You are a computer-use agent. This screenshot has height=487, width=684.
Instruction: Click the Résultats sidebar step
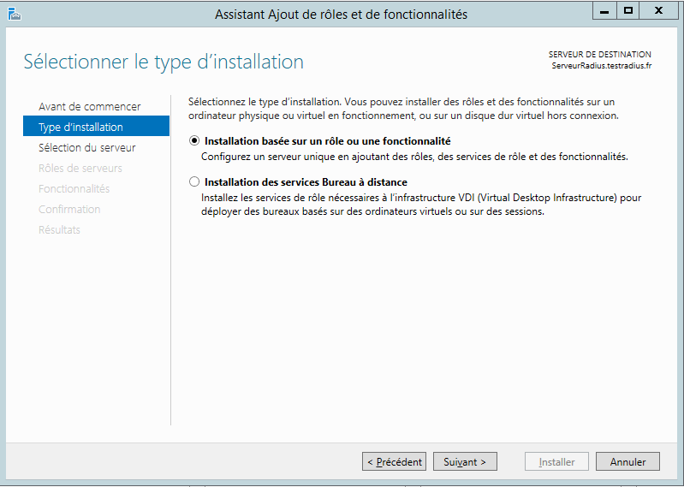[59, 229]
